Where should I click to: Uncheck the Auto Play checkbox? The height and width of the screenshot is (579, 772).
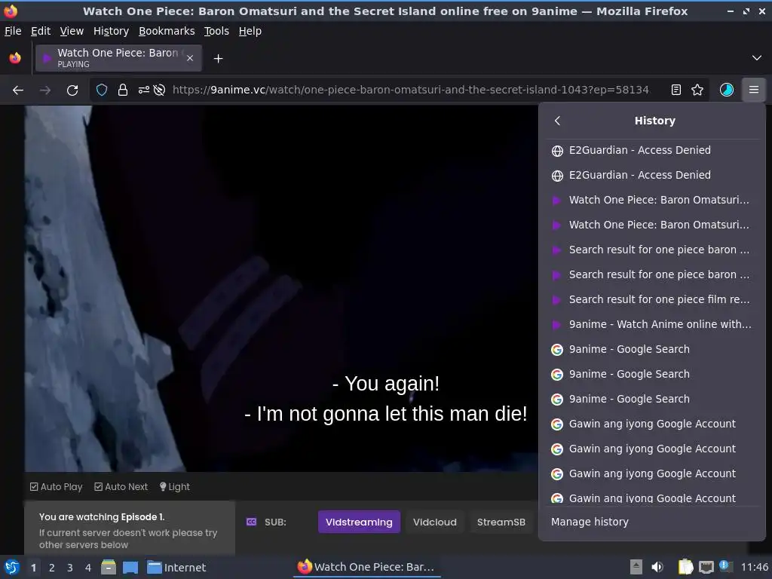pos(34,486)
